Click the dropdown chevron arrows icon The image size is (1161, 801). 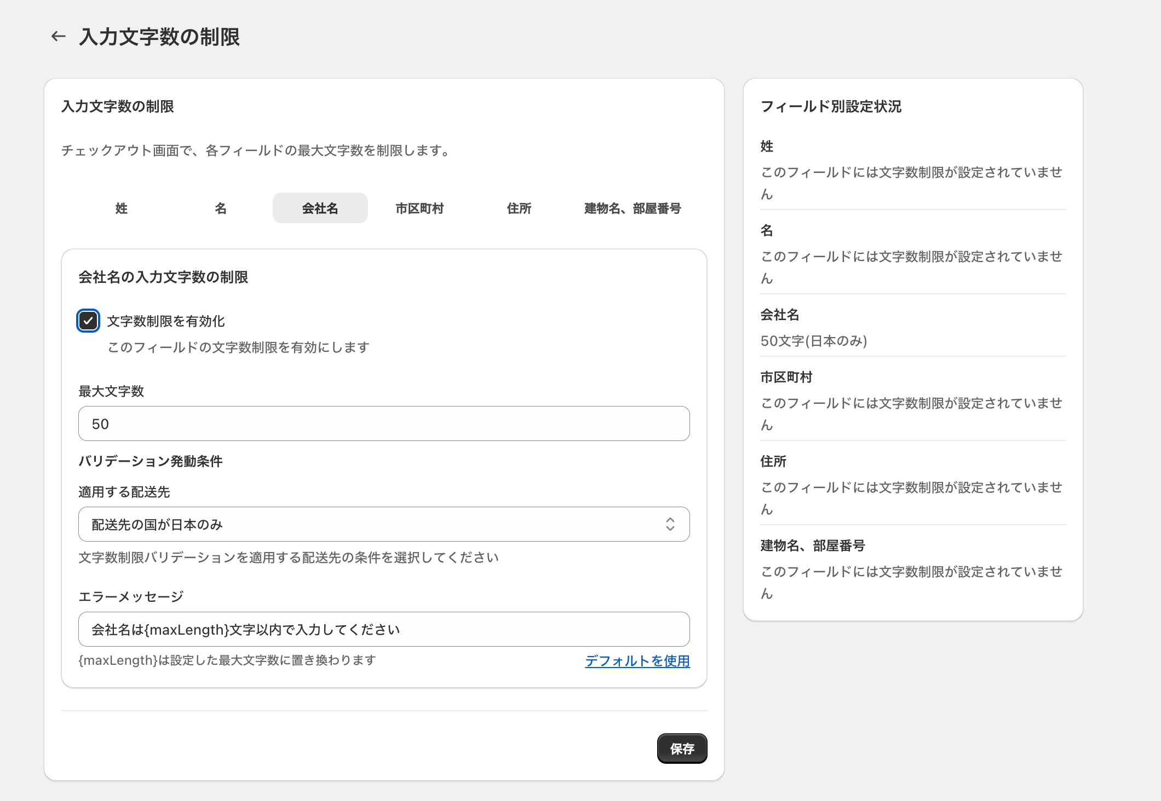[x=670, y=524]
